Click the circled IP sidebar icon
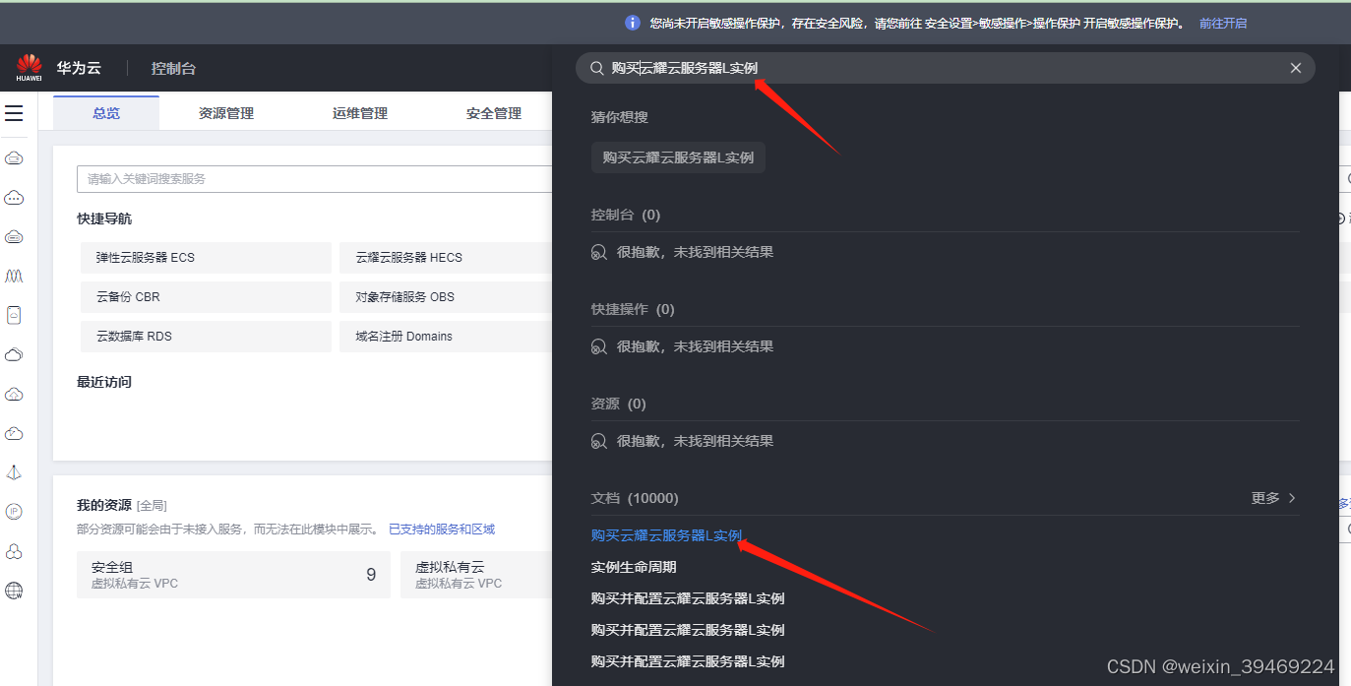The height and width of the screenshot is (686, 1351). point(14,512)
